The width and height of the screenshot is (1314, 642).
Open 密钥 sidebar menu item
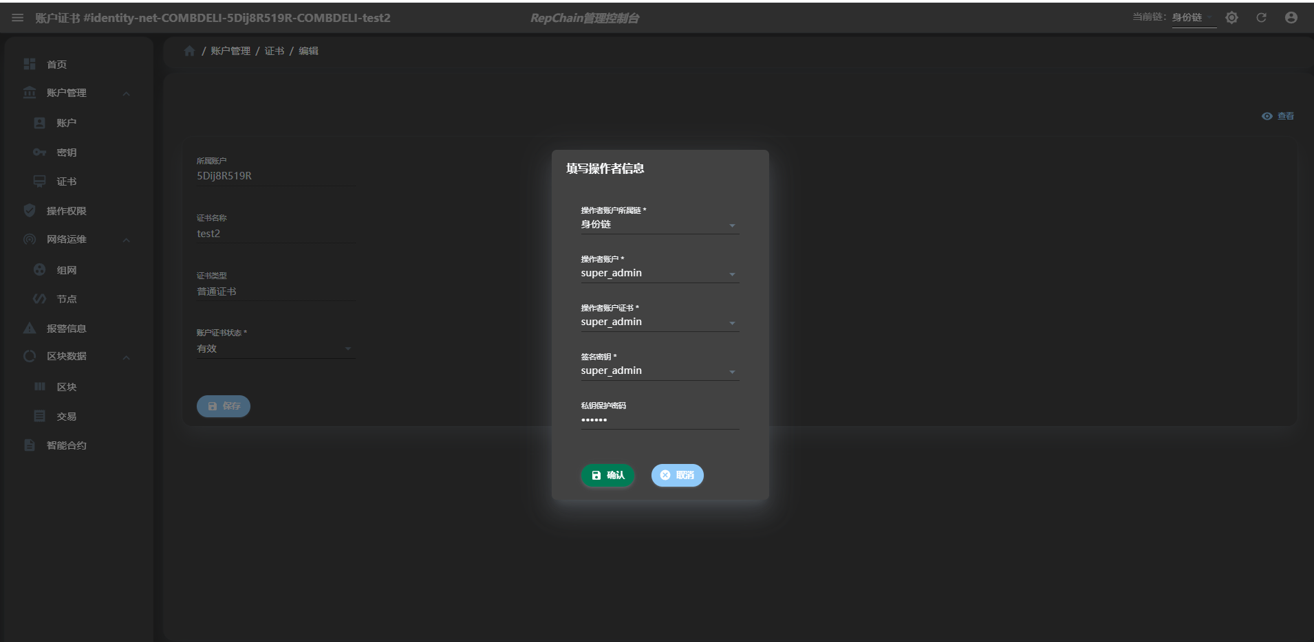coord(67,153)
